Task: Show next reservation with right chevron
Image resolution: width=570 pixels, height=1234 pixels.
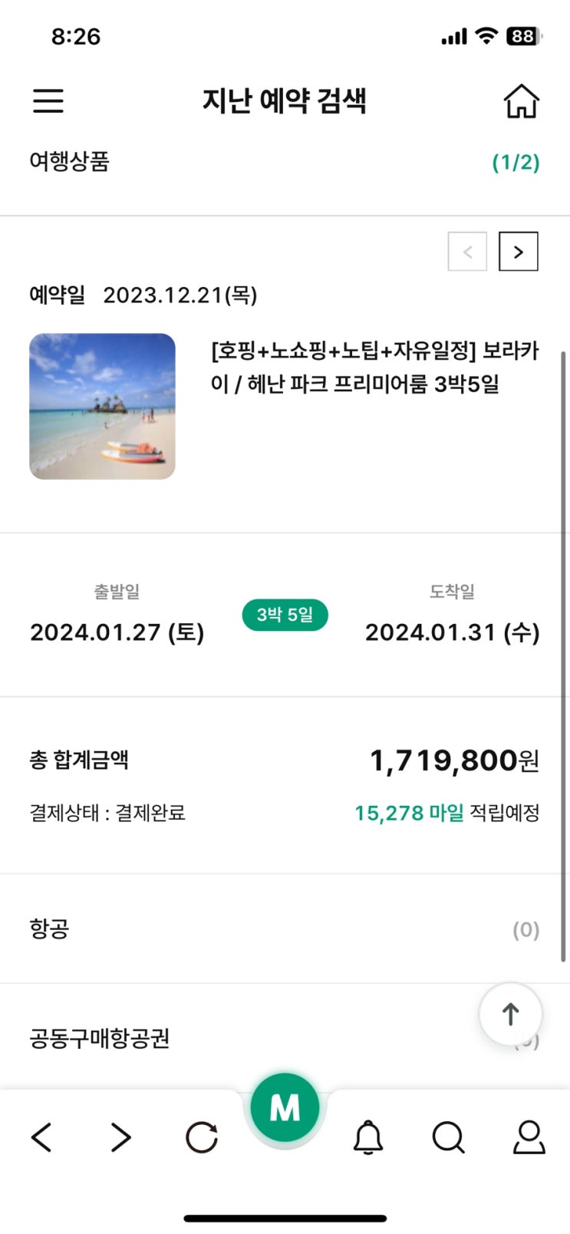Action: [x=518, y=252]
